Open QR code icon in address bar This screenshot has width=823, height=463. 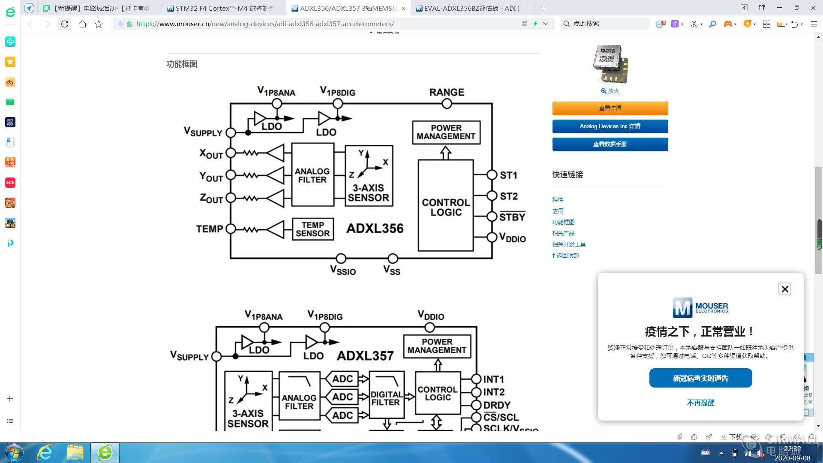[x=524, y=24]
